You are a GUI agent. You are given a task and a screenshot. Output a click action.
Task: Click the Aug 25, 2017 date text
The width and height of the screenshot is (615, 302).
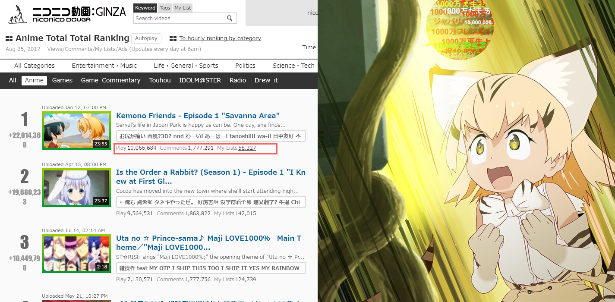[x=23, y=49]
